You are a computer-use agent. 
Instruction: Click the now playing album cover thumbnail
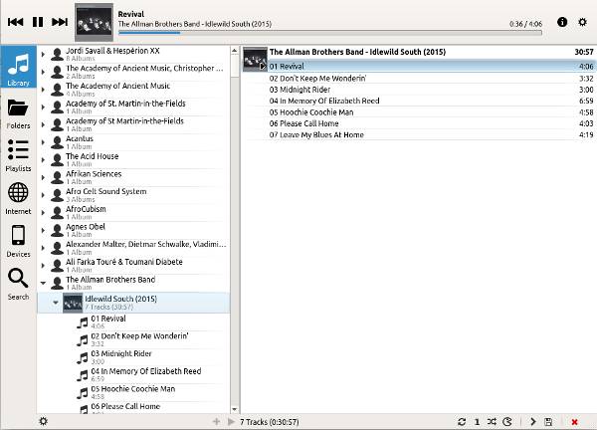click(94, 22)
